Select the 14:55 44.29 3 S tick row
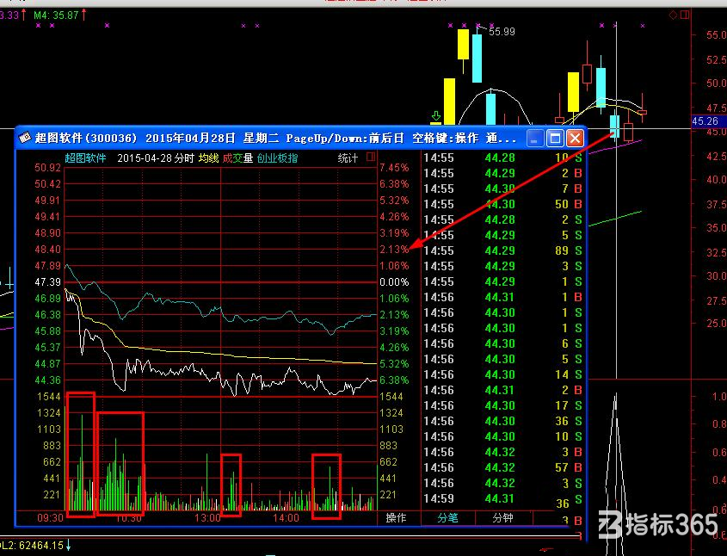The height and width of the screenshot is (556, 727). click(503, 266)
